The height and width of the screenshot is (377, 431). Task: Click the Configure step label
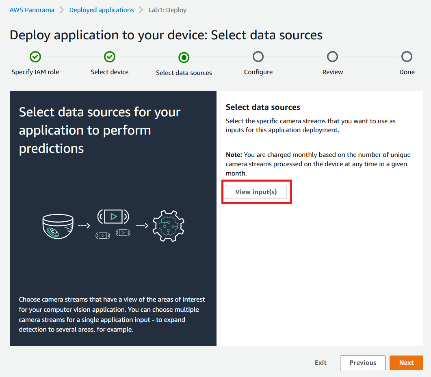(258, 72)
